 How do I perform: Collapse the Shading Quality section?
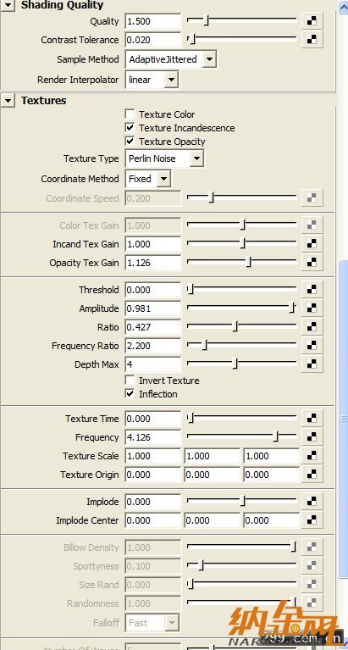tap(8, 5)
